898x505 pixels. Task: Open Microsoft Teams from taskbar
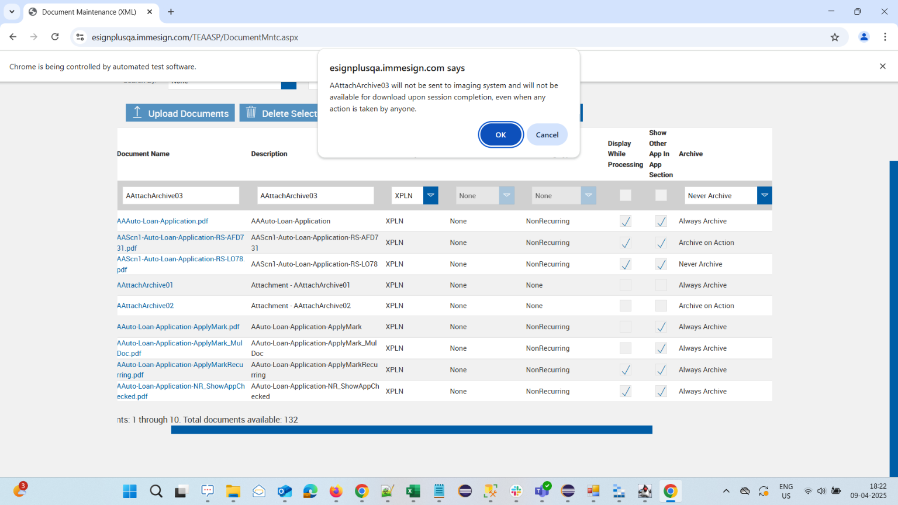[x=542, y=492]
